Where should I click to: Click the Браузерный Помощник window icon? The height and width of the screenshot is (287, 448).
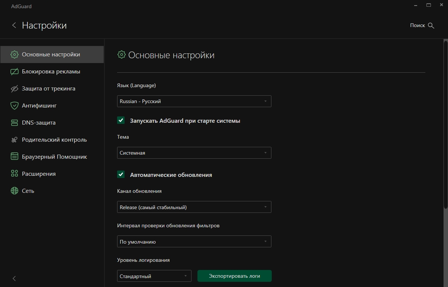(x=14, y=157)
